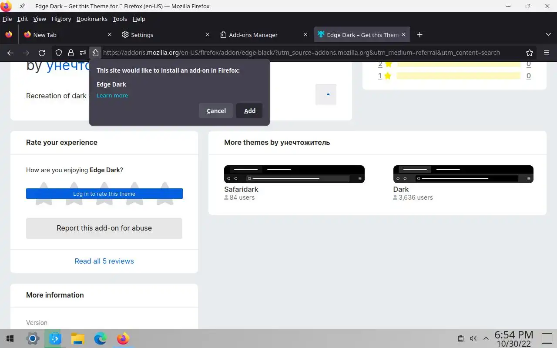Expand the list all tabs dropdown

click(x=548, y=35)
